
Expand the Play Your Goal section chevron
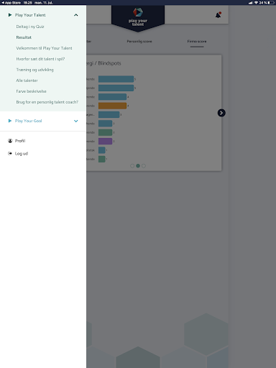coord(76,121)
